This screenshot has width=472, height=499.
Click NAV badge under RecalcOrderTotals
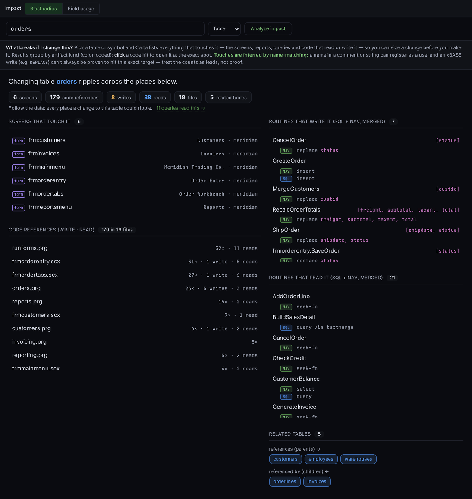[x=286, y=220]
